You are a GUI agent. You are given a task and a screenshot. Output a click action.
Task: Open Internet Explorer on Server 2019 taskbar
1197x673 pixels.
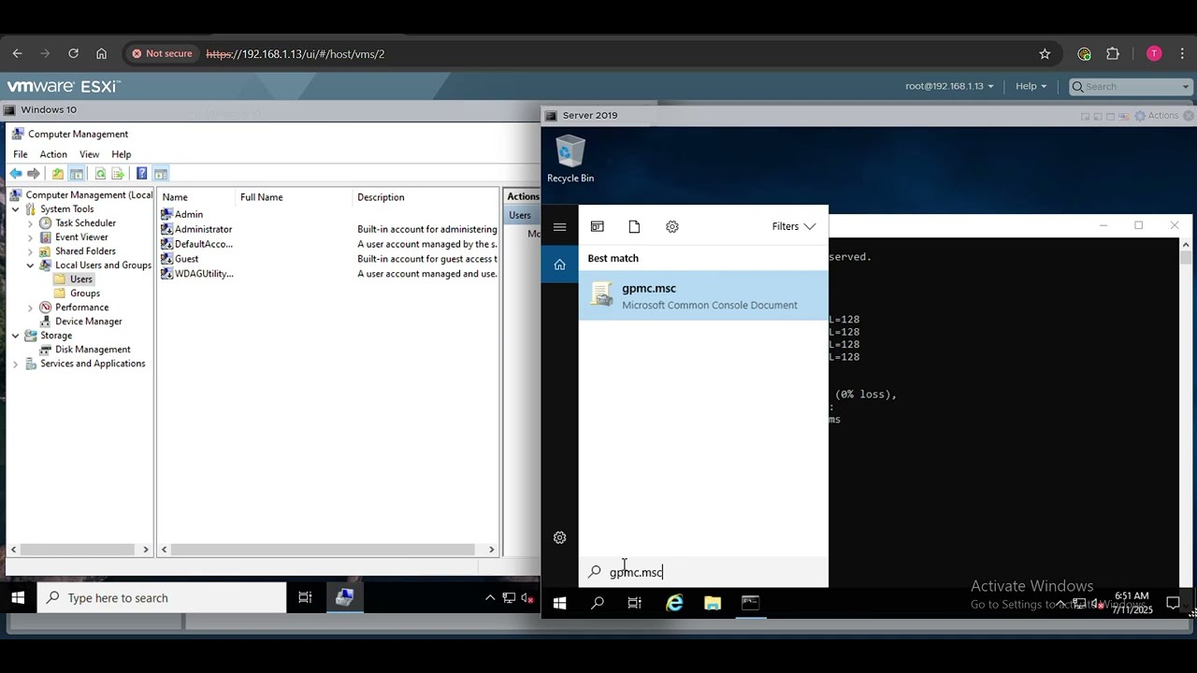pyautogui.click(x=674, y=604)
